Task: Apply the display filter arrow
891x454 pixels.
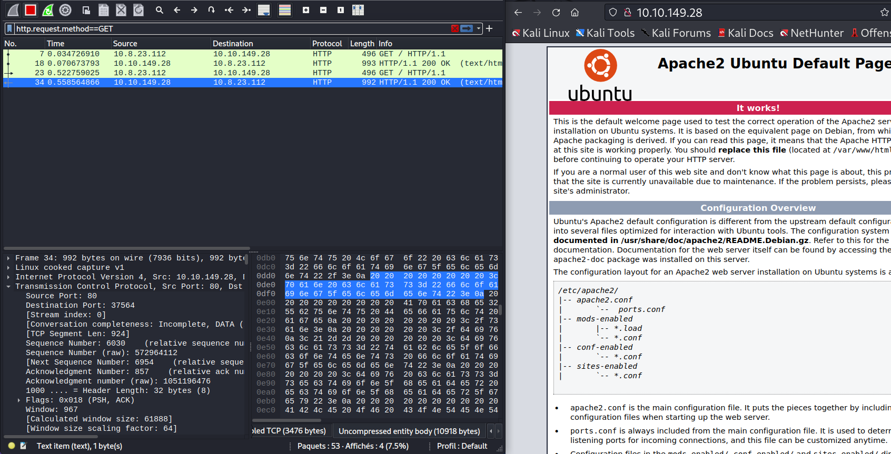Action: (467, 29)
